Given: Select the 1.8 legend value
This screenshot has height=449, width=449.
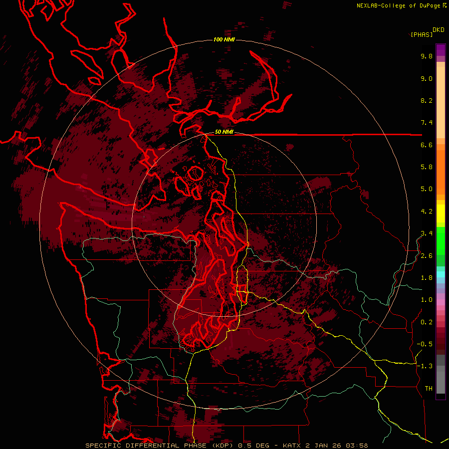Looking at the screenshot, I should (x=427, y=278).
